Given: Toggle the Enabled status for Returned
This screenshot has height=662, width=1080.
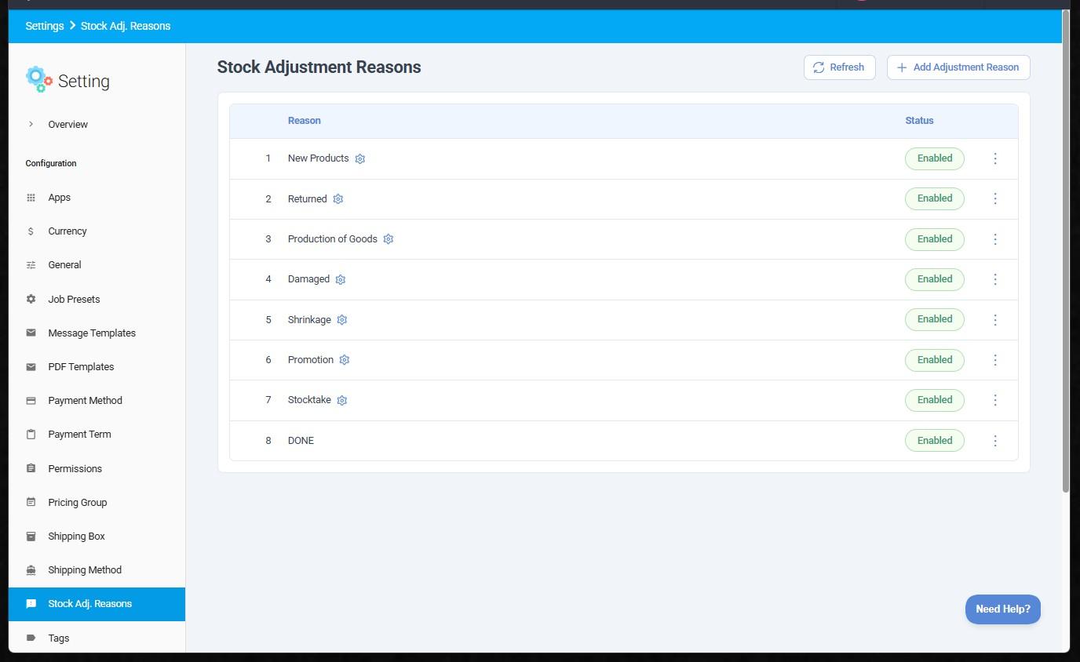Looking at the screenshot, I should click(x=934, y=198).
